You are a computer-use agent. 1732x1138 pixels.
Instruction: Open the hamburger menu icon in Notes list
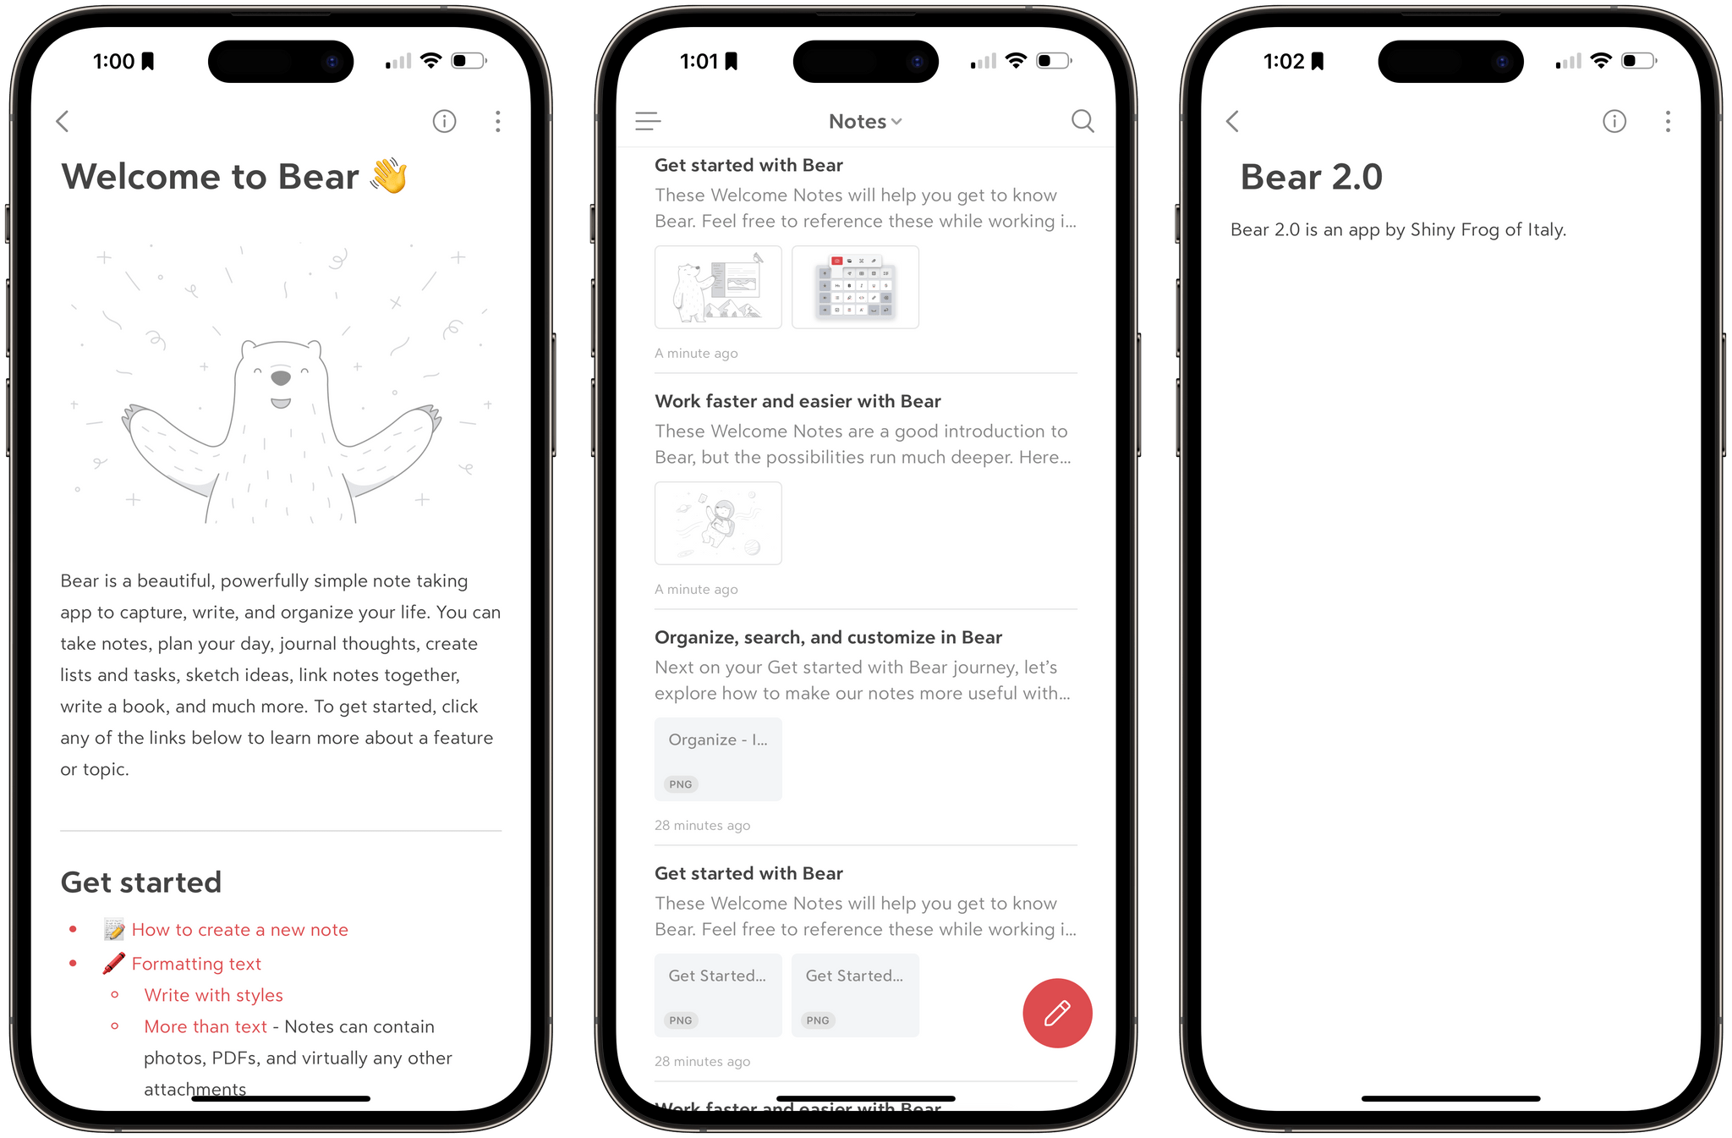click(x=649, y=121)
